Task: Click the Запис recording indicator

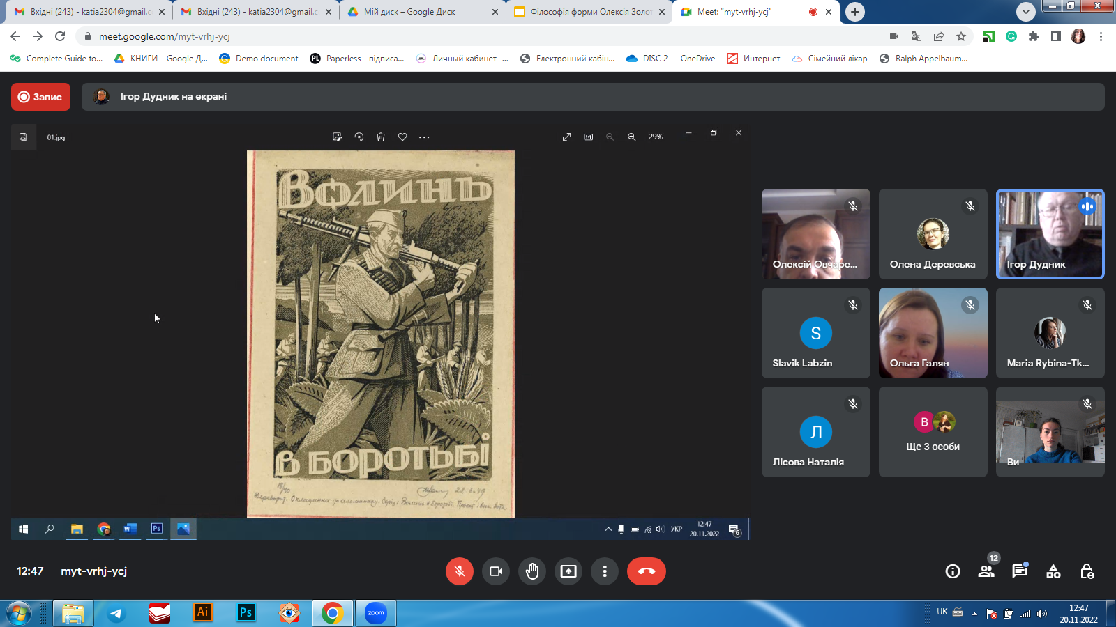Action: pos(40,97)
